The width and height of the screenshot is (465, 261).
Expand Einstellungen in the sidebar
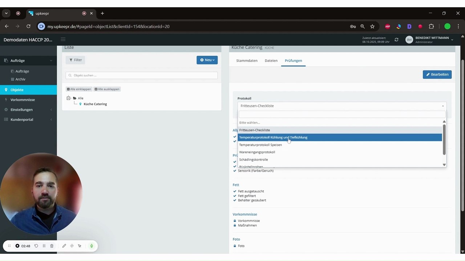coord(28,109)
